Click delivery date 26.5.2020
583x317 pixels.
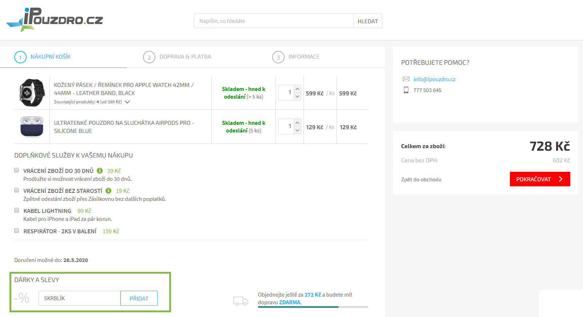(75, 260)
